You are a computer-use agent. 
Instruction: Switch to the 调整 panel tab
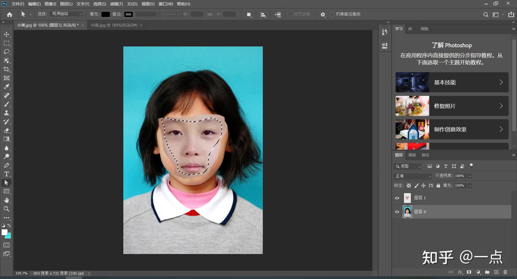424,29
